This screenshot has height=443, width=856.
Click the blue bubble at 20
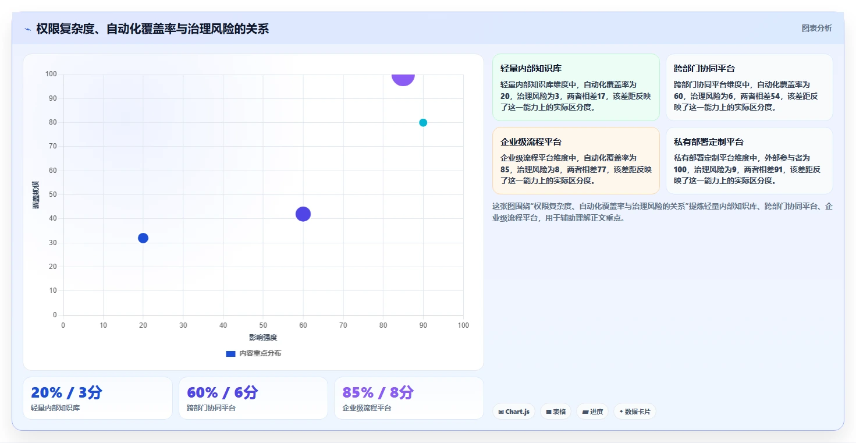143,238
